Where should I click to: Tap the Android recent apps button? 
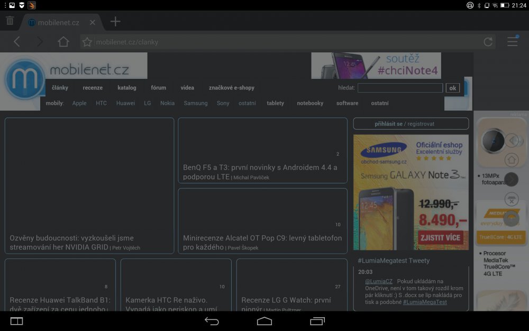pos(317,321)
